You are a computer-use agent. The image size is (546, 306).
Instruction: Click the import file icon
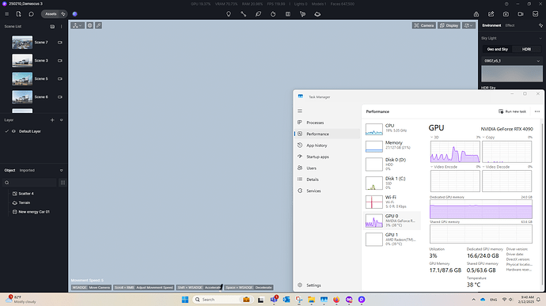[18, 14]
